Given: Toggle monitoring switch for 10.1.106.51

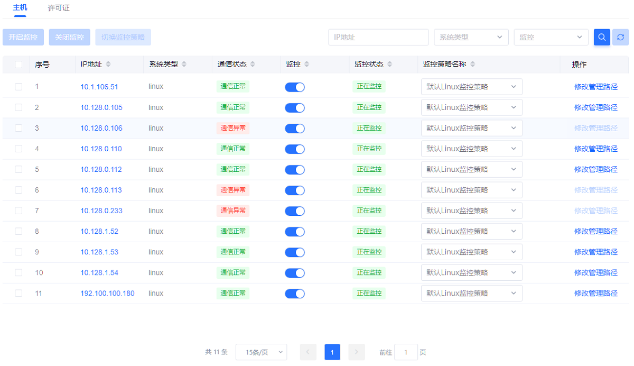Looking at the screenshot, I should [x=295, y=87].
